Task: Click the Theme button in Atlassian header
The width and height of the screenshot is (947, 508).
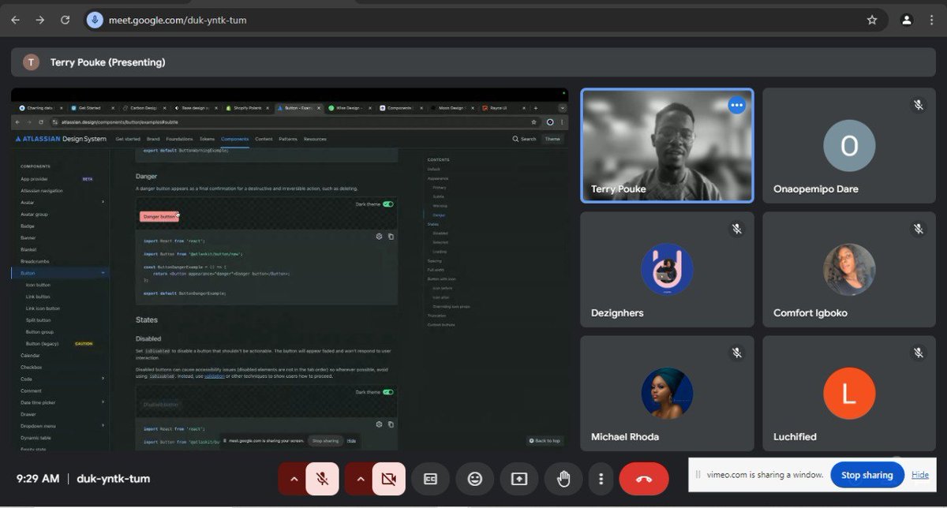Action: point(552,139)
